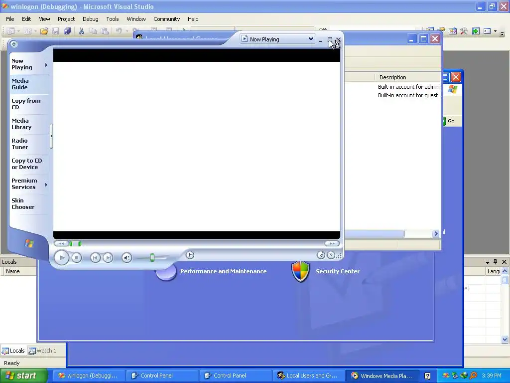Screen dimensions: 510x383
Task: Open the Window menu
Action: point(136,19)
